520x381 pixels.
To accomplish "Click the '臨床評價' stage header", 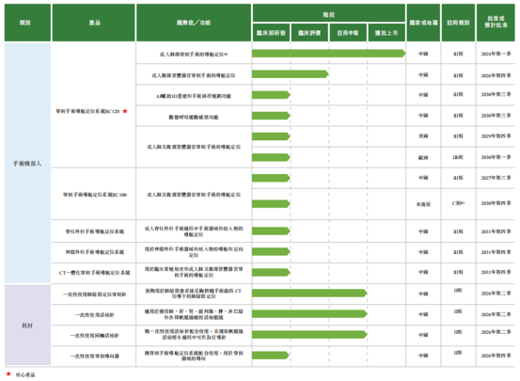I will pyautogui.click(x=309, y=33).
